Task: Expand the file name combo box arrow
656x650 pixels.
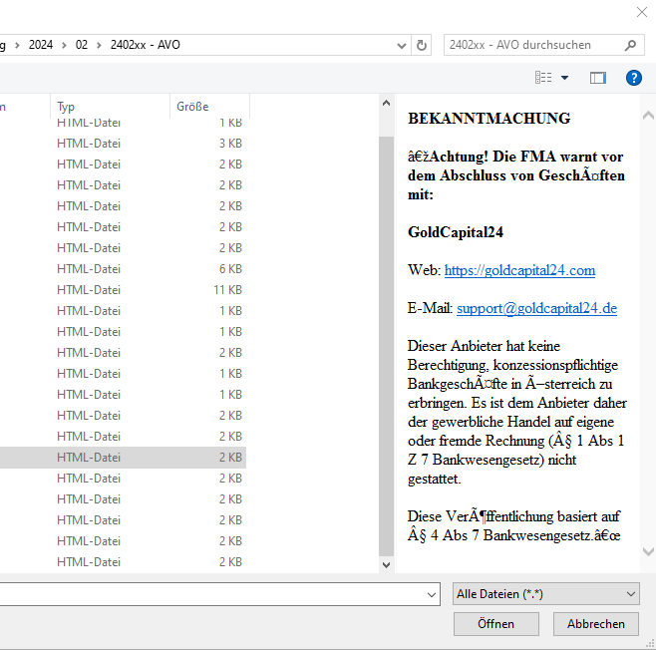Action: 432,594
